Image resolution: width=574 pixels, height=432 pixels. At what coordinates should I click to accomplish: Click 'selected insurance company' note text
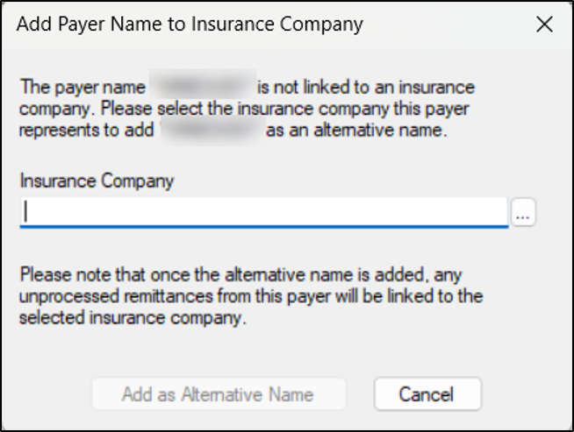tap(133, 317)
